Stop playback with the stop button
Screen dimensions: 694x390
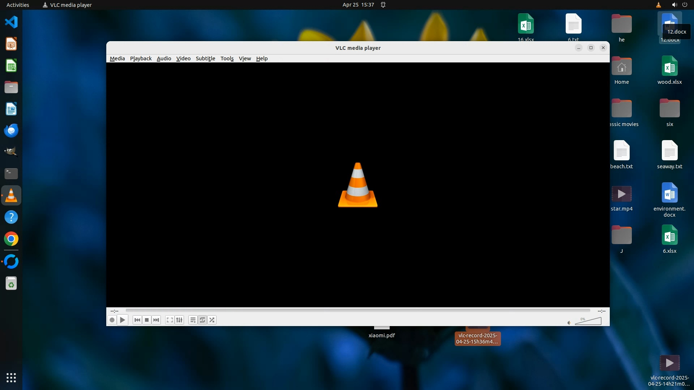coord(147,320)
